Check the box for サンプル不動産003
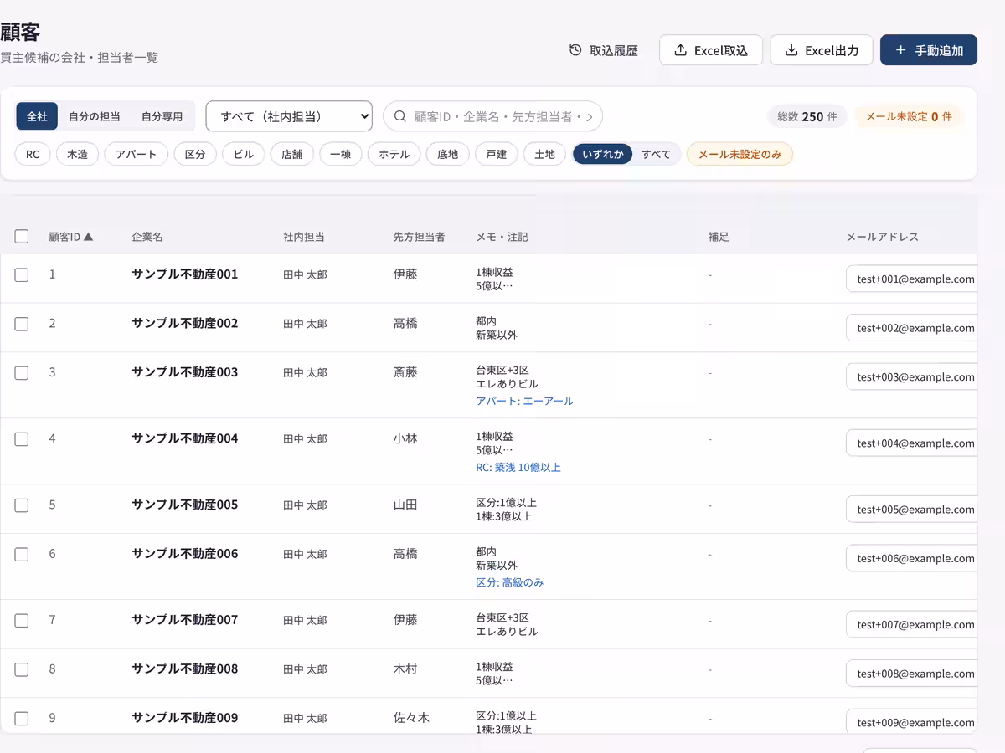 tap(22, 373)
